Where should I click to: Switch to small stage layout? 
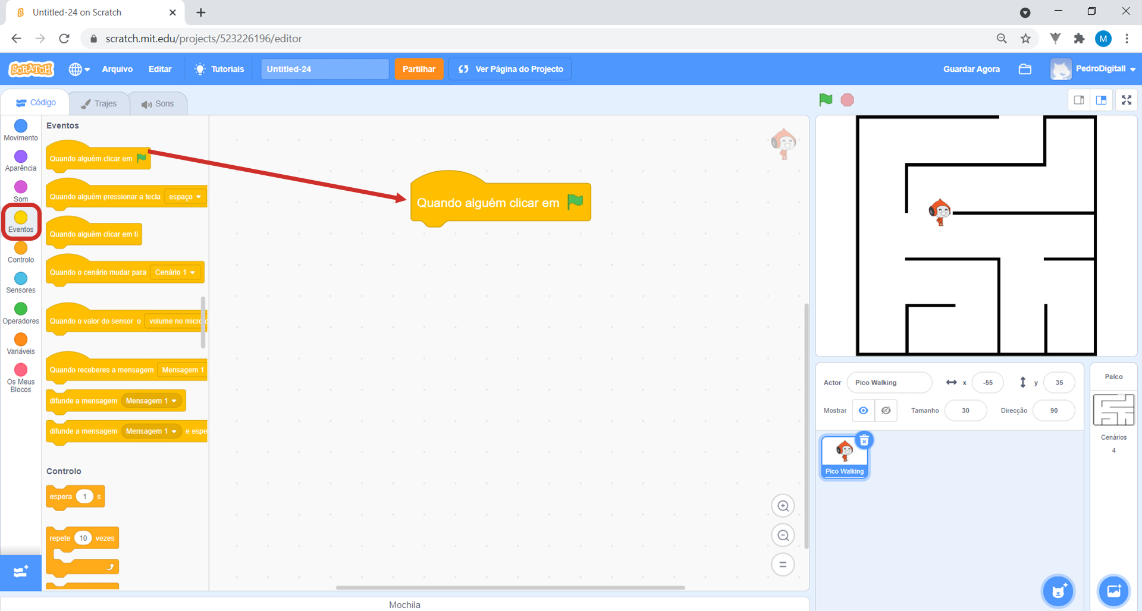click(1079, 100)
